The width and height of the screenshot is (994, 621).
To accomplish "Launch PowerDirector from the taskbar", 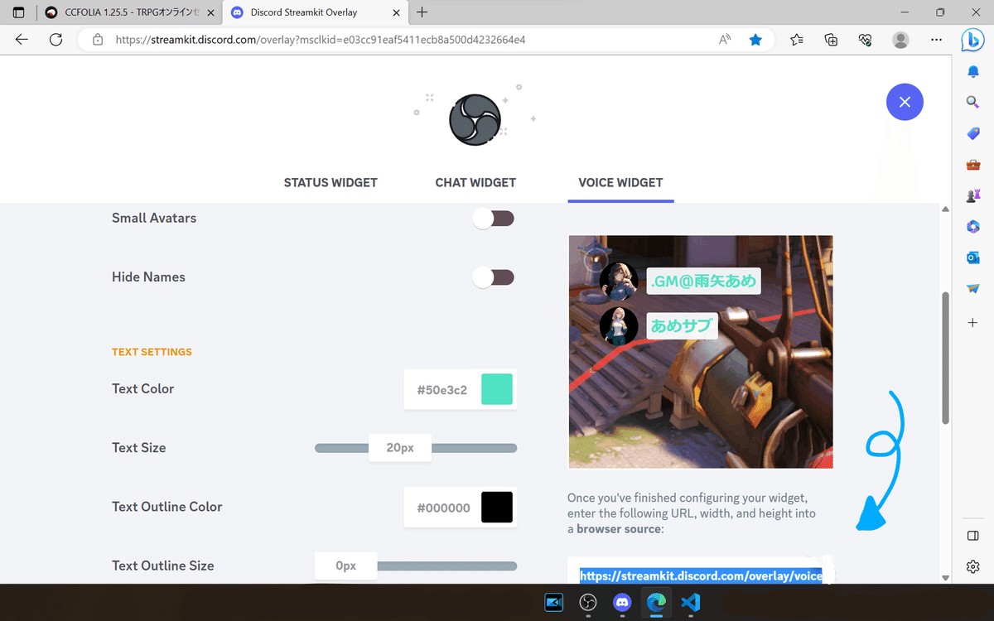I will click(553, 602).
